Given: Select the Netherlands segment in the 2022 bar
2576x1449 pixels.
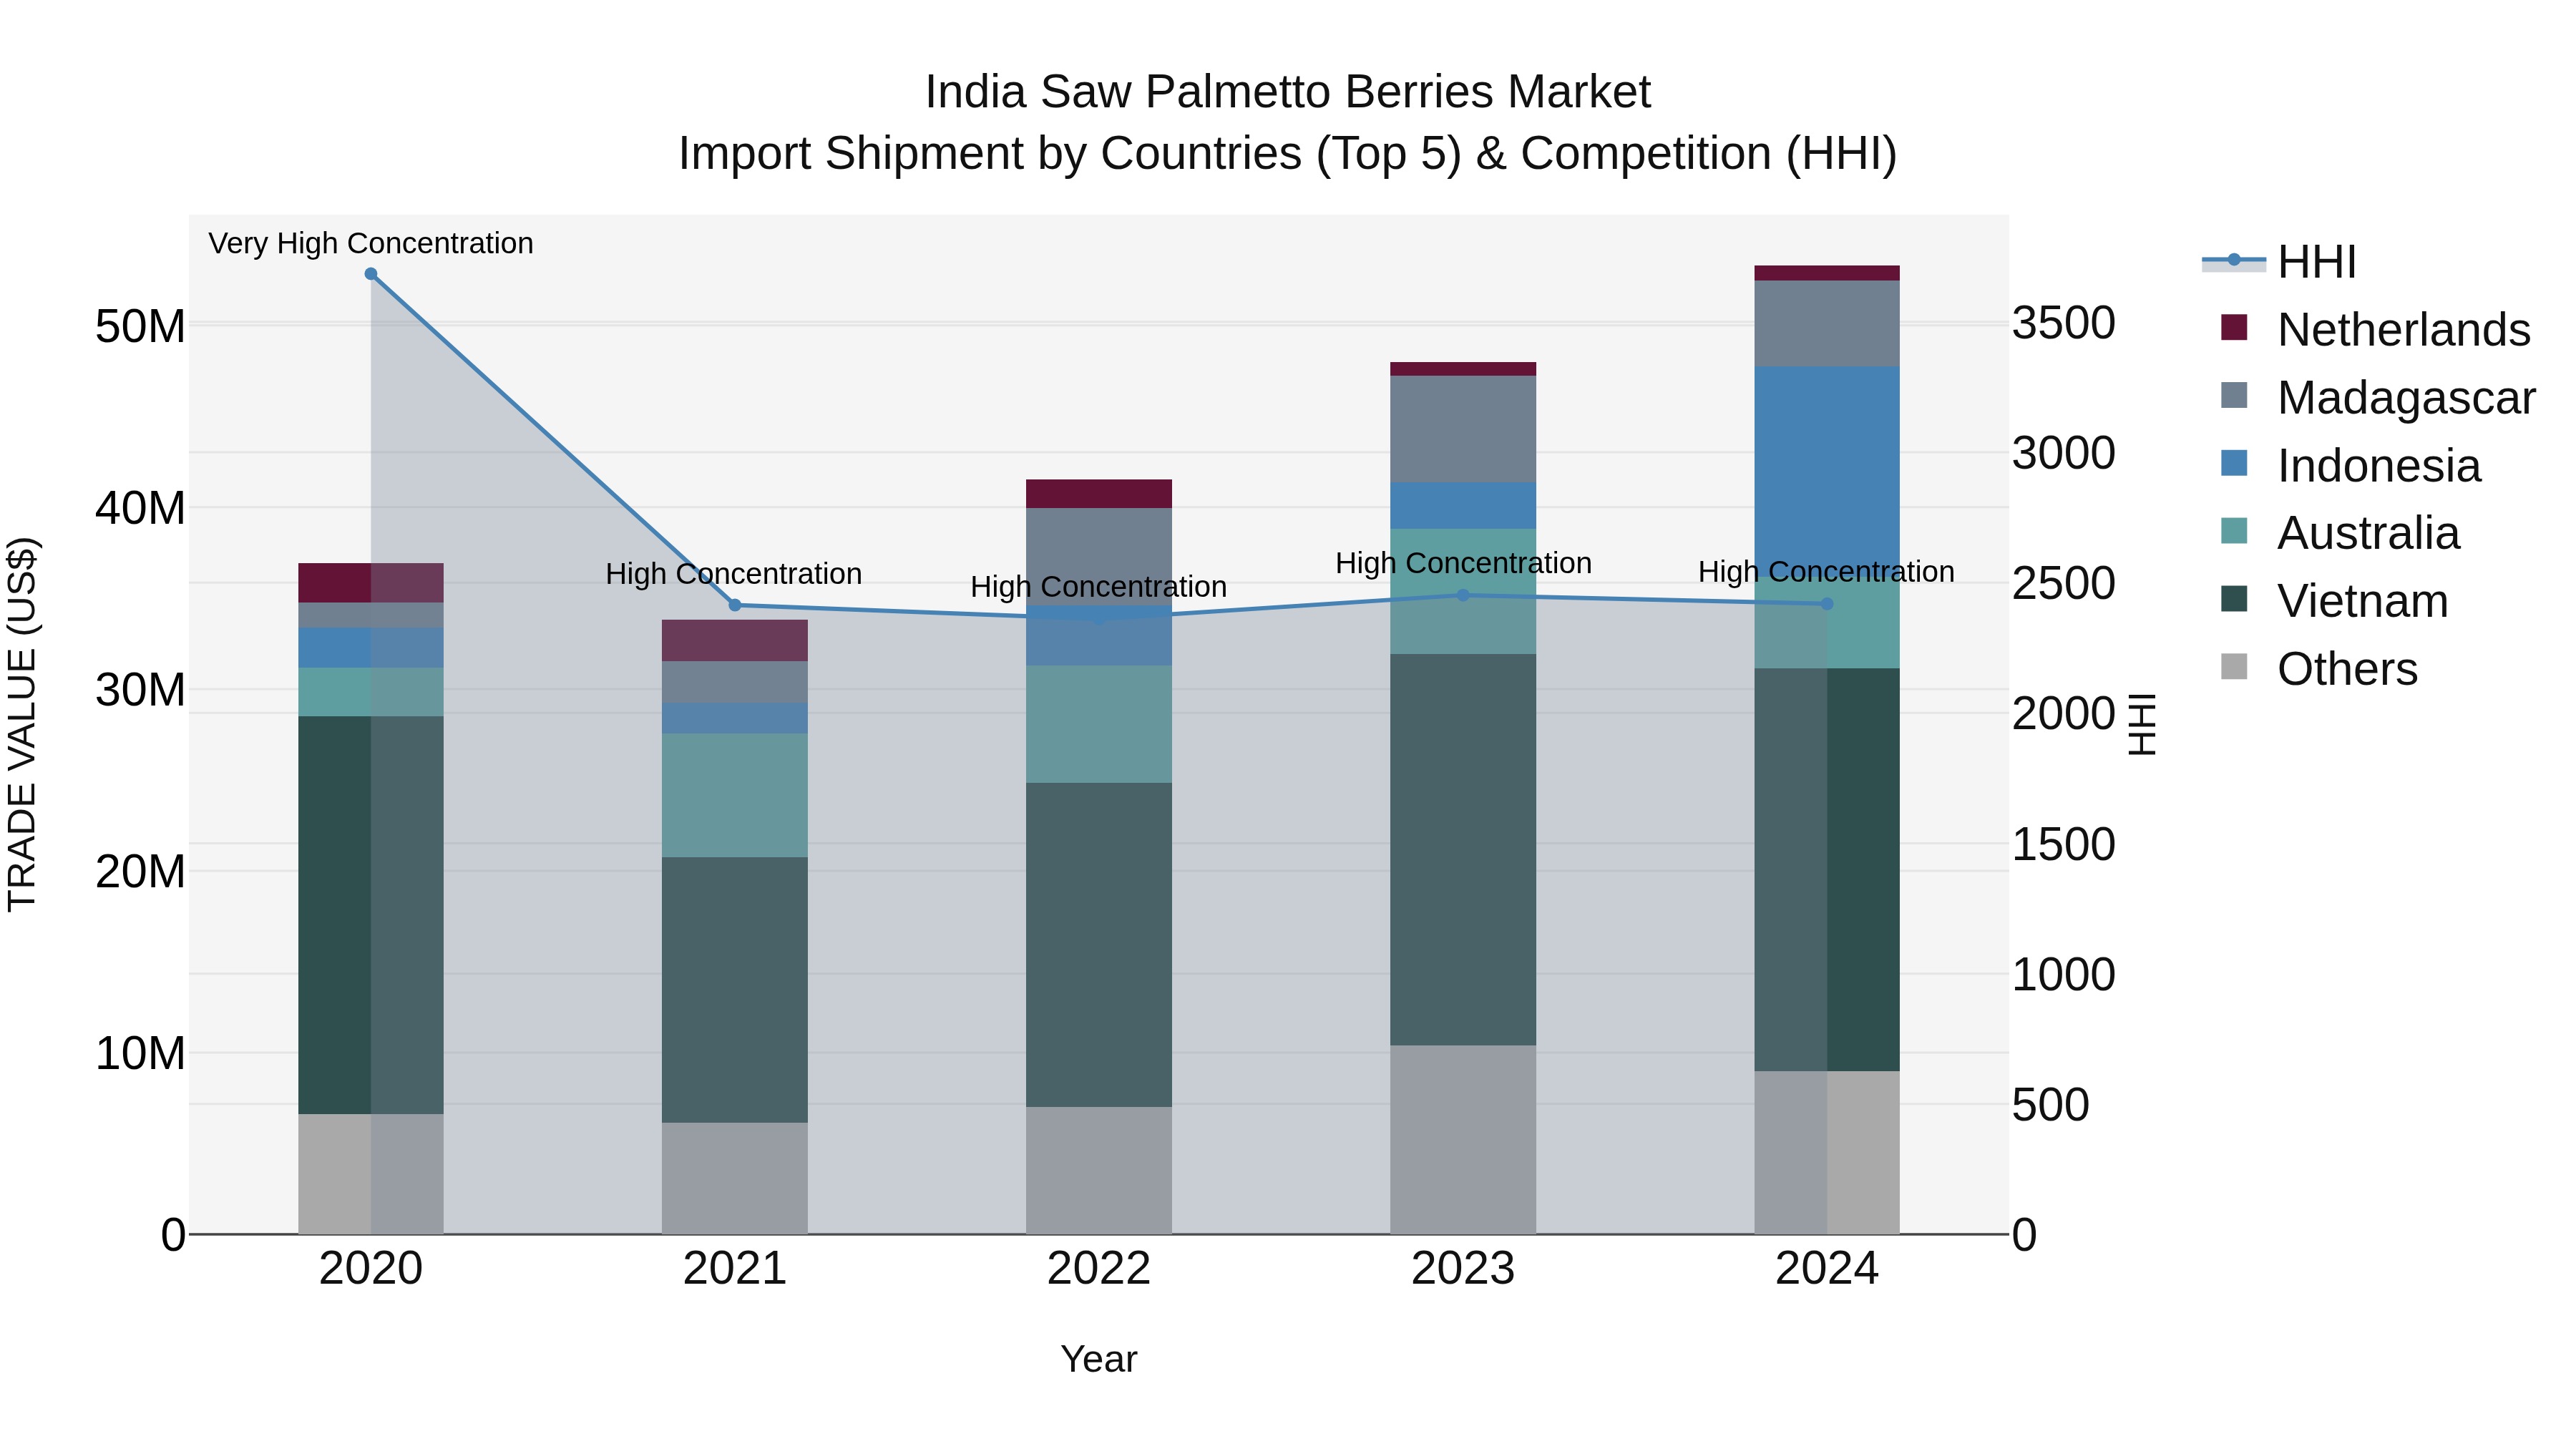Looking at the screenshot, I should pos(1099,494).
